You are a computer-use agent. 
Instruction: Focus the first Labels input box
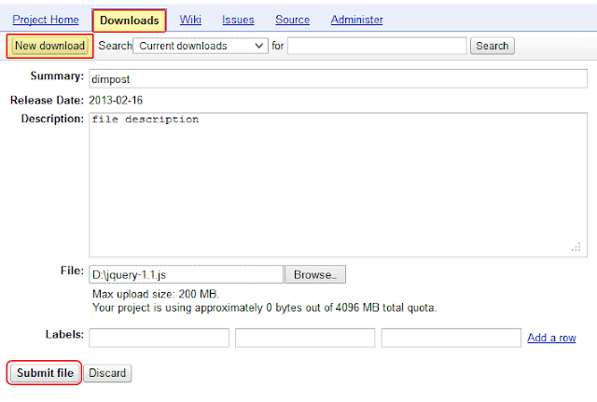(160, 338)
